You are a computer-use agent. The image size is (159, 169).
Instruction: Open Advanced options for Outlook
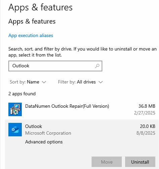click(44, 142)
